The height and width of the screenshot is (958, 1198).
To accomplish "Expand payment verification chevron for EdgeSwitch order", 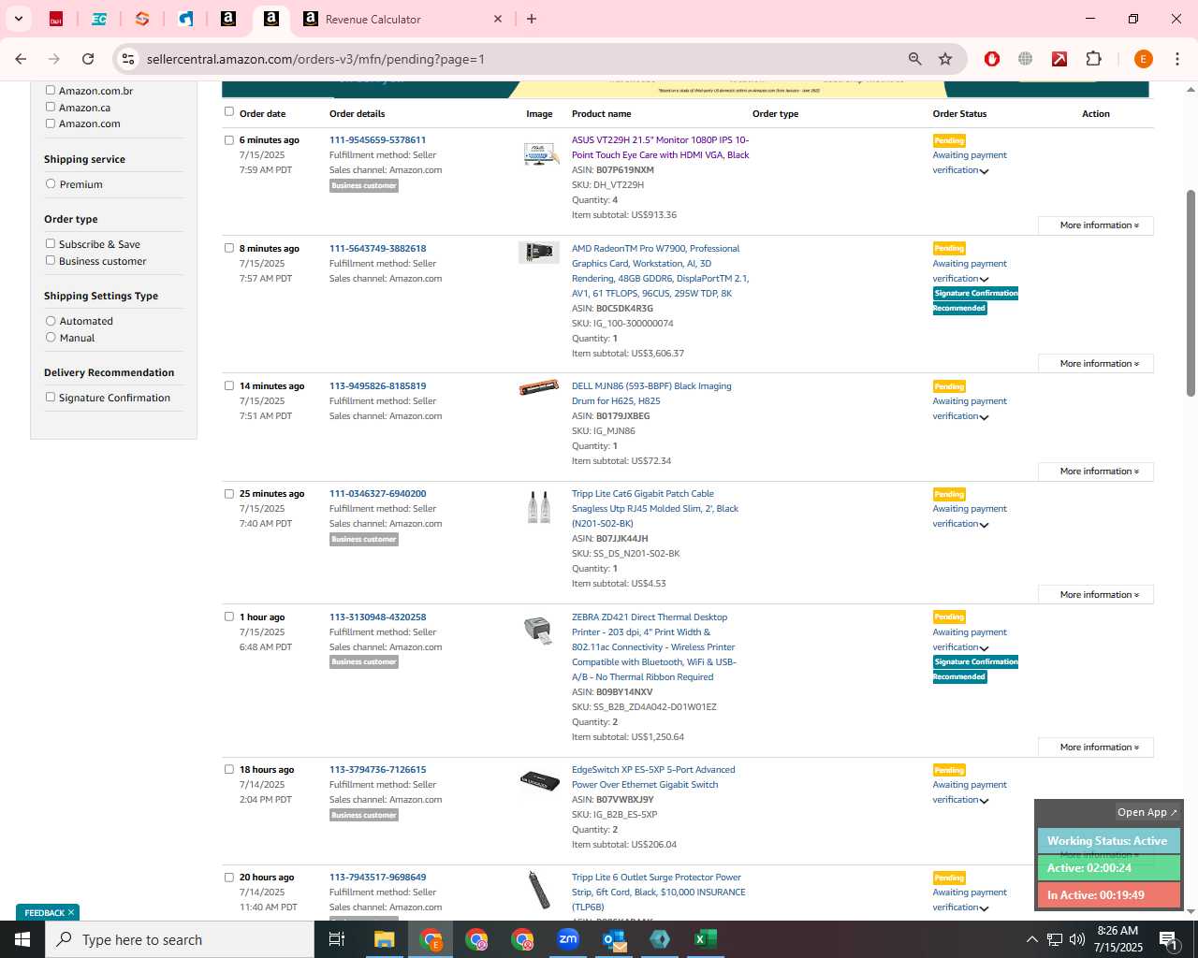I will [984, 801].
